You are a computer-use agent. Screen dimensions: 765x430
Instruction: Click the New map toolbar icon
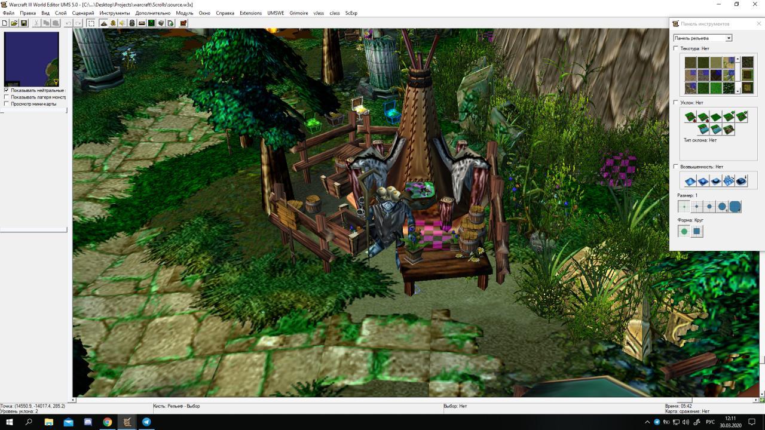(x=5, y=23)
